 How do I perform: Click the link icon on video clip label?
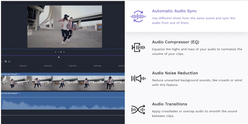19,74
